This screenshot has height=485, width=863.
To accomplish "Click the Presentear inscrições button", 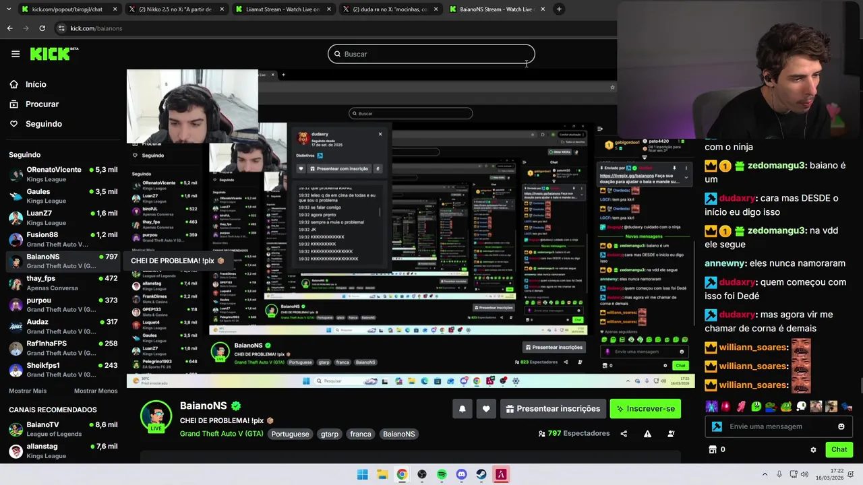I will tap(553, 409).
